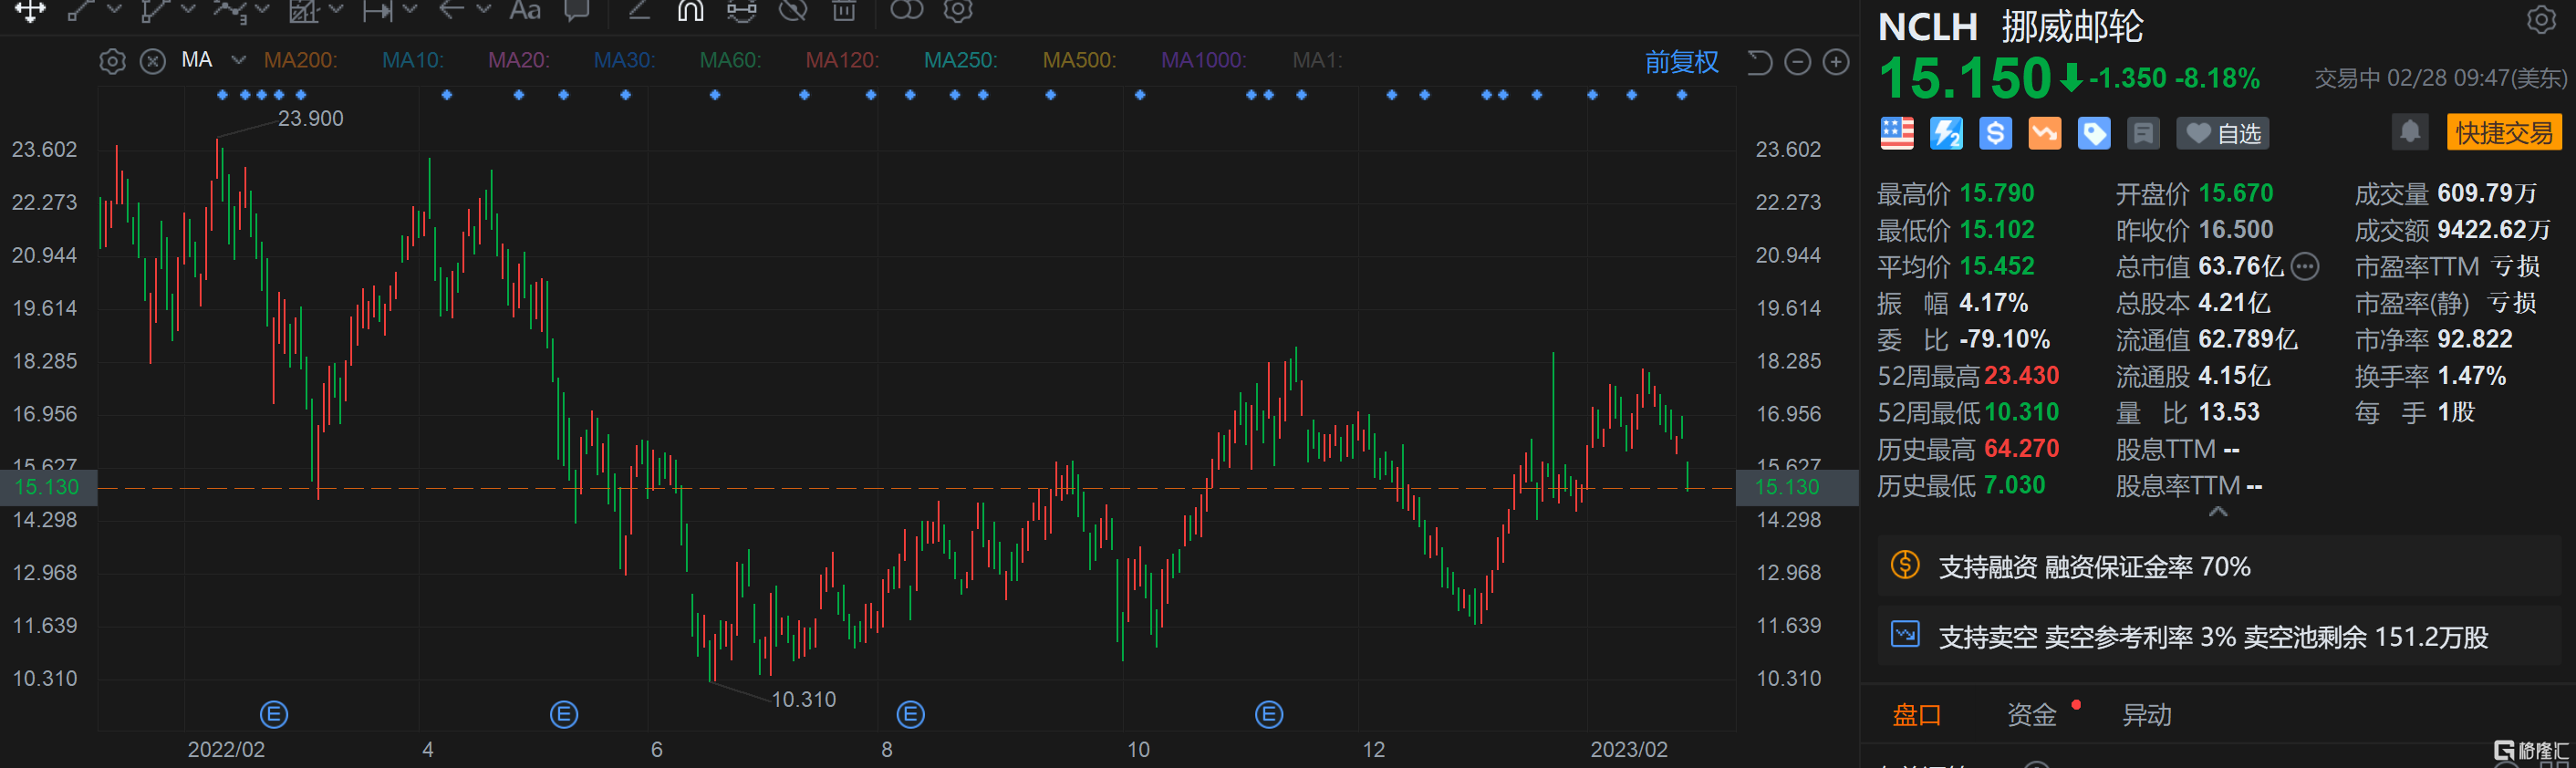Image resolution: width=2576 pixels, height=768 pixels.
Task: Click the zoom out minus icon
Action: point(1797,62)
